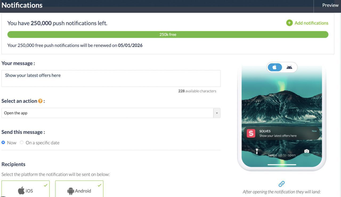
Task: Click the dropdown arrow beside Open the app
Action: coord(217,113)
